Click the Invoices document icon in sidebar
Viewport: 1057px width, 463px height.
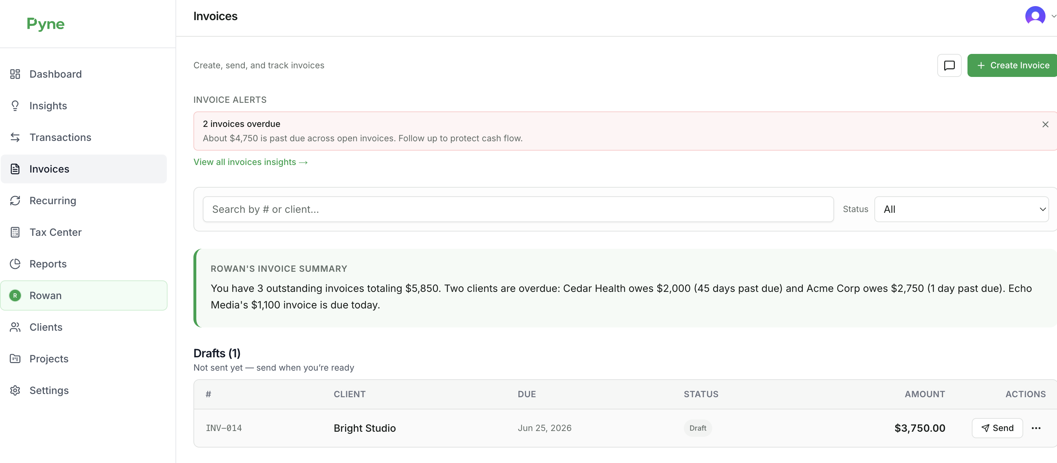pyautogui.click(x=15, y=169)
